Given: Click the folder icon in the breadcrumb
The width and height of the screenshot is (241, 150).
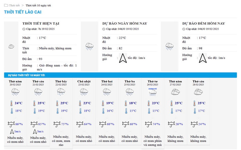Looking at the screenshot, I should tap(6, 5).
